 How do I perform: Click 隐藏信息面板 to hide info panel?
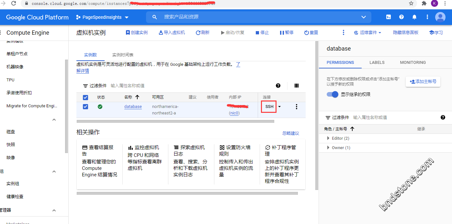point(406,33)
